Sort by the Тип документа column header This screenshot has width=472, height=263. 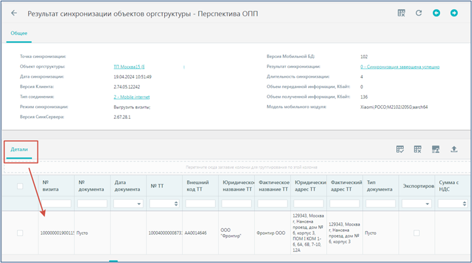pos(380,186)
